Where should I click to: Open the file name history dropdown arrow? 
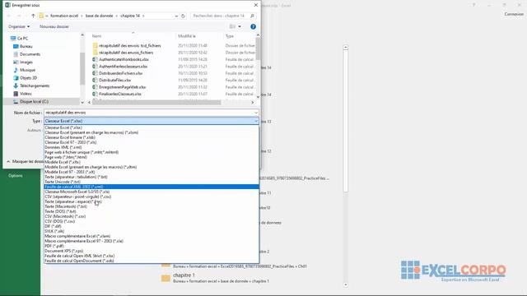[x=256, y=113]
